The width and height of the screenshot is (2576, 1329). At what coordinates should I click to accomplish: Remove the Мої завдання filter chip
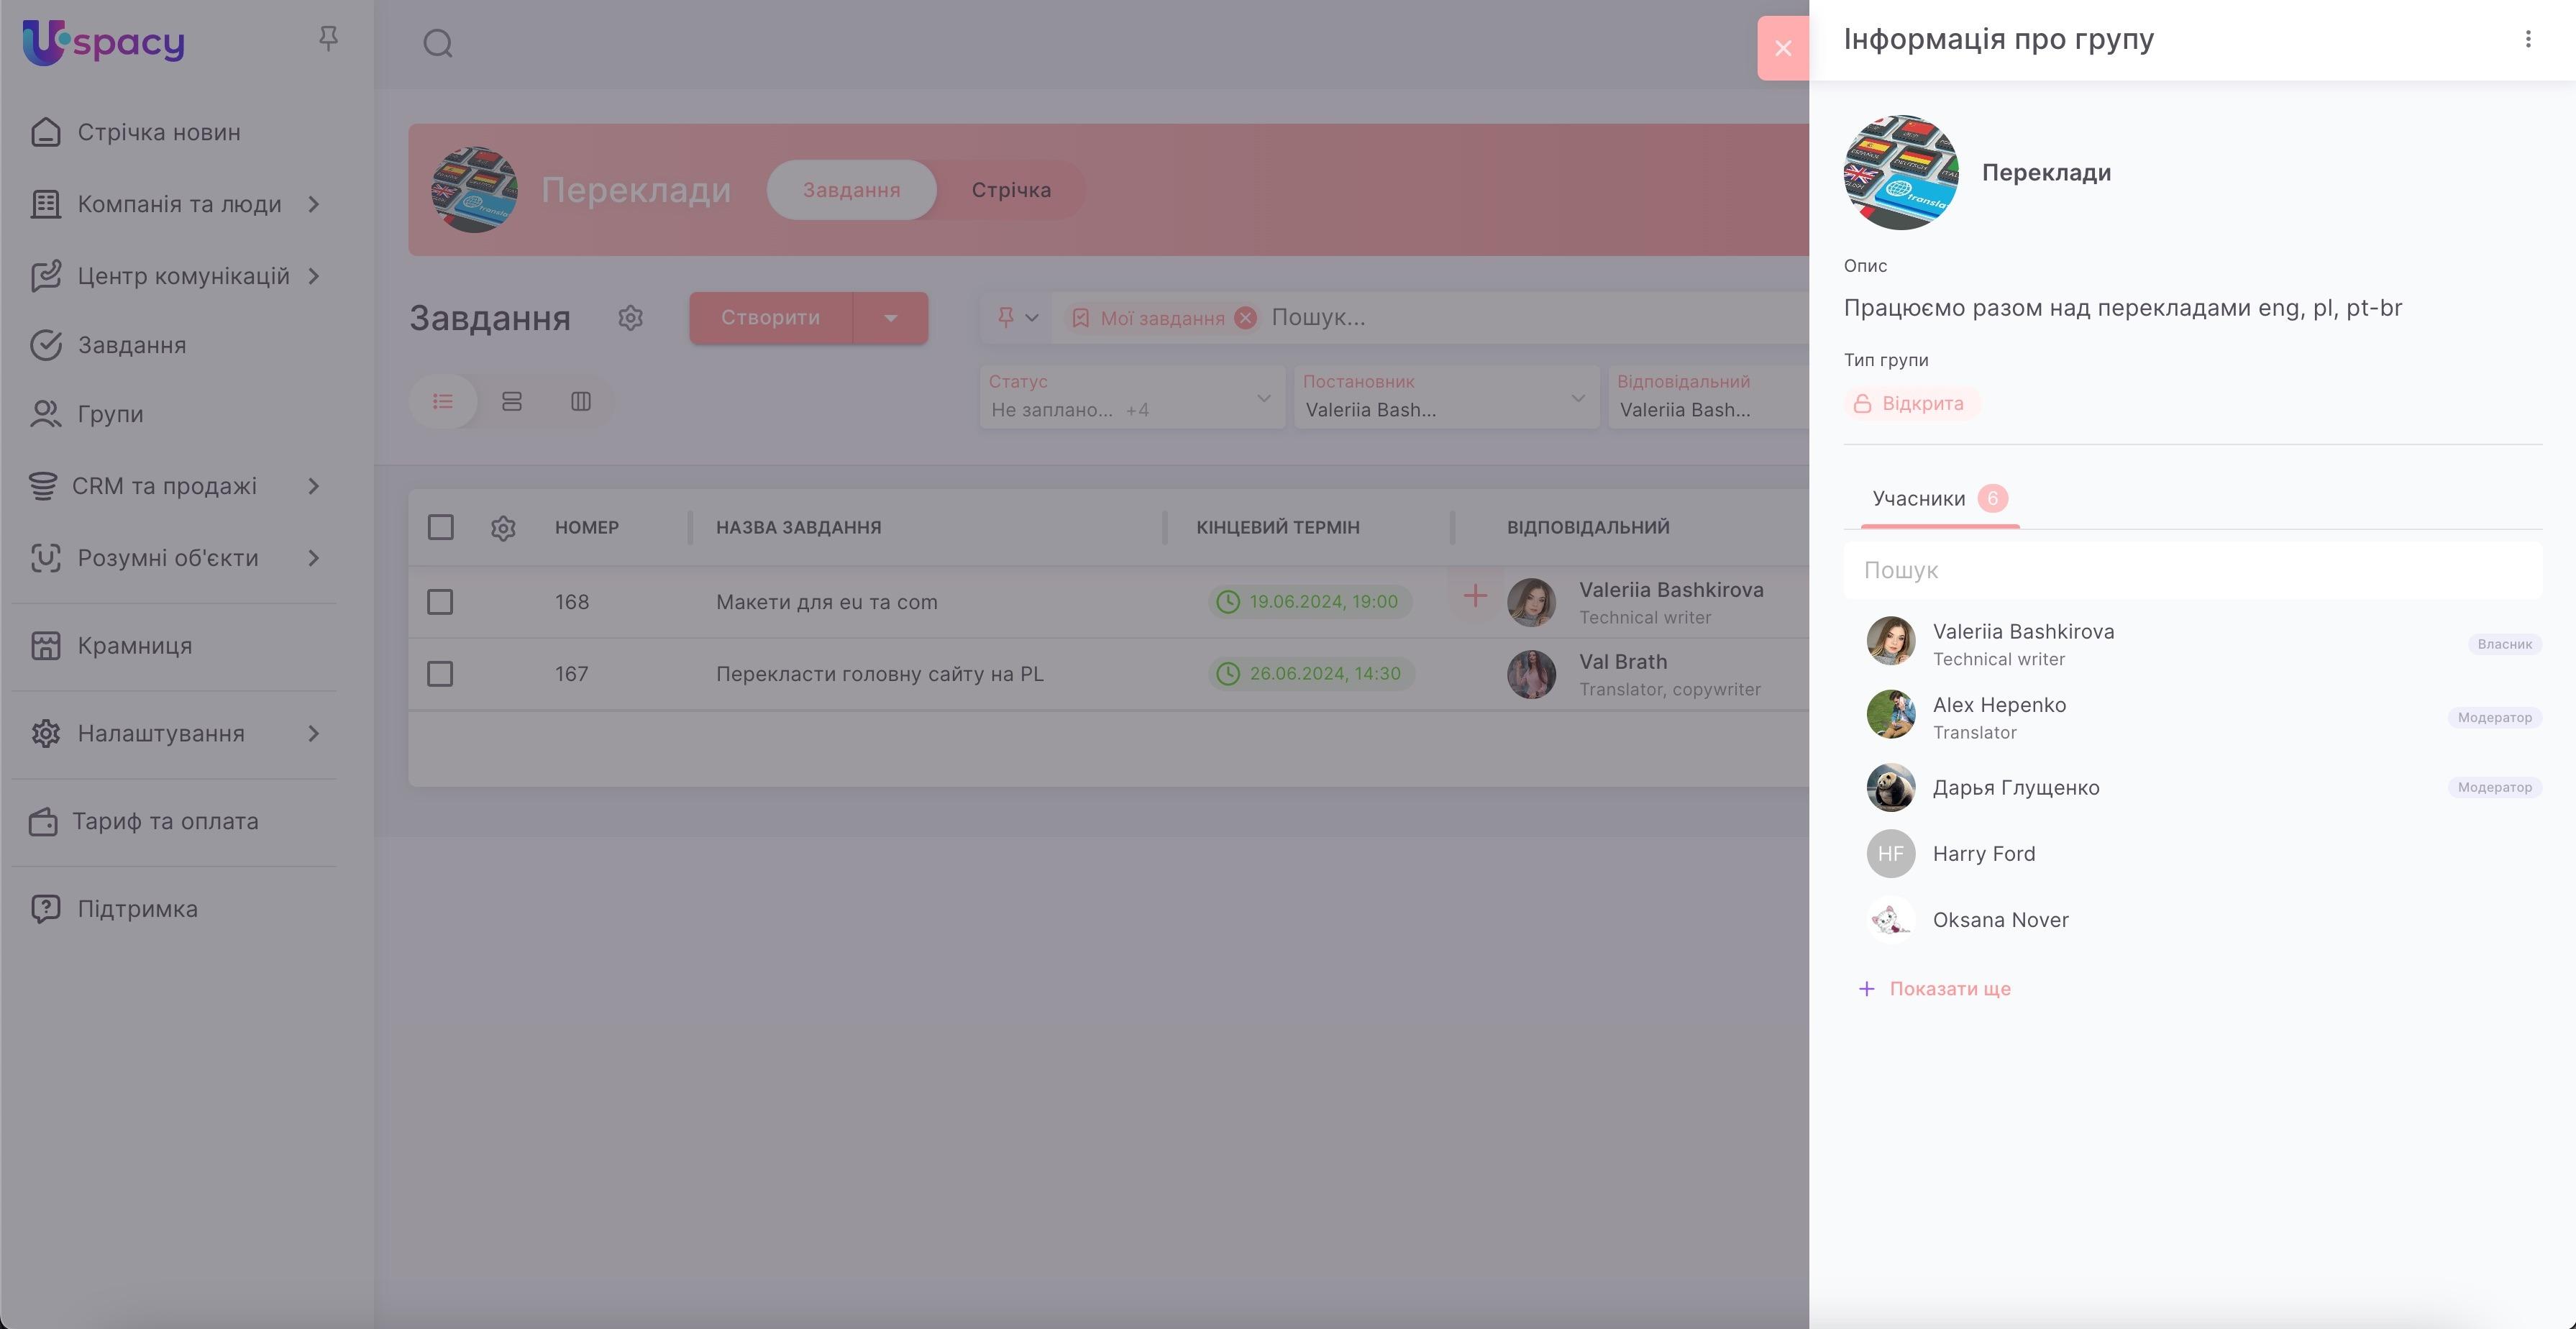[1245, 318]
